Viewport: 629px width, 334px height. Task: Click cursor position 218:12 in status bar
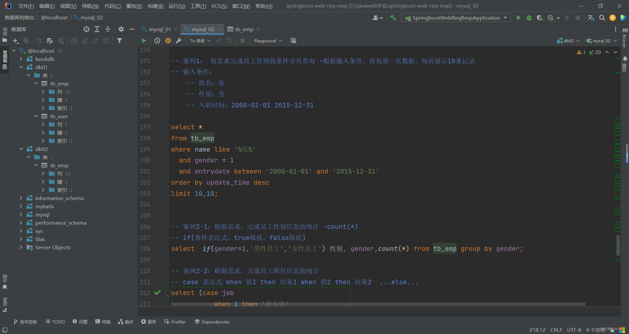tap(537, 330)
